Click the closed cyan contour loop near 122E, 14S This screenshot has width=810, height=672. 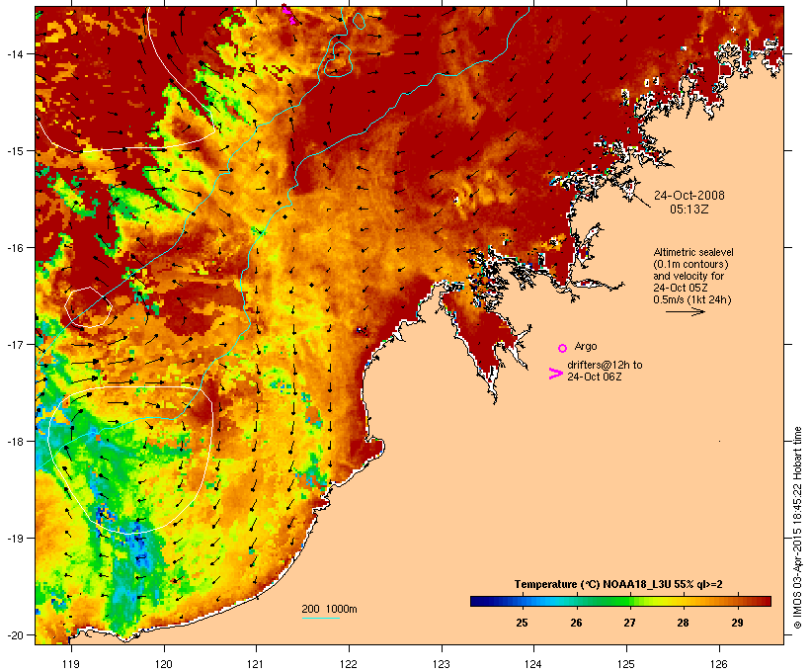(337, 60)
